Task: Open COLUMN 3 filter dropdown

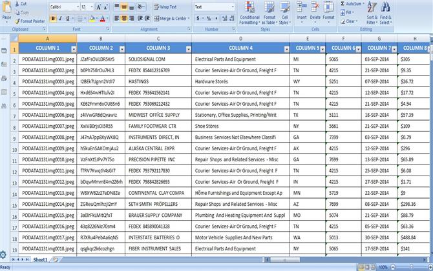Action: point(188,49)
